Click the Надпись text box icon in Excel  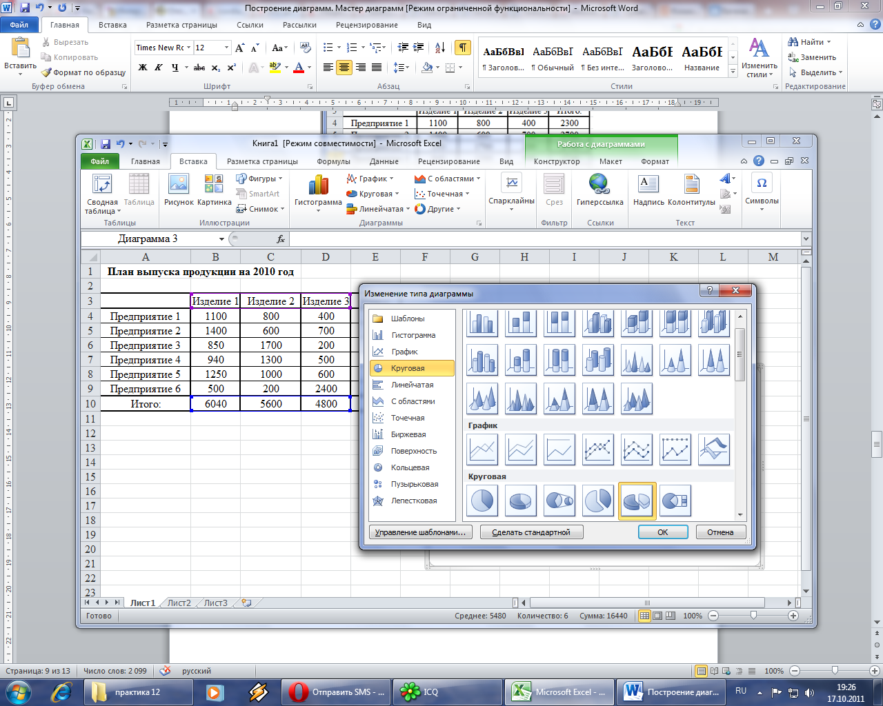tap(648, 190)
